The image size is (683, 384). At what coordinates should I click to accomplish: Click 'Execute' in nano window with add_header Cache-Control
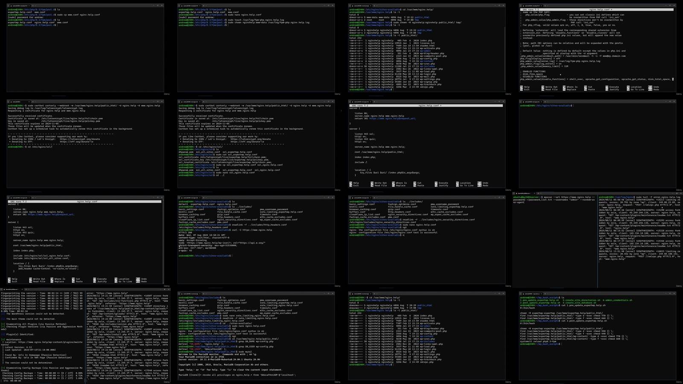tap(102, 279)
